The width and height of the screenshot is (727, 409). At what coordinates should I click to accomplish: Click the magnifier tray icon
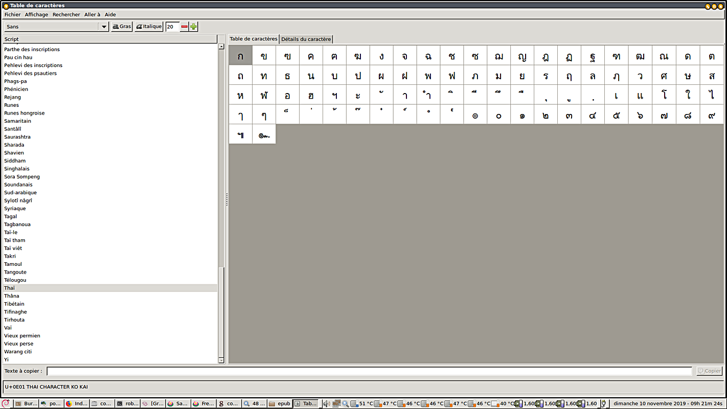(x=345, y=403)
